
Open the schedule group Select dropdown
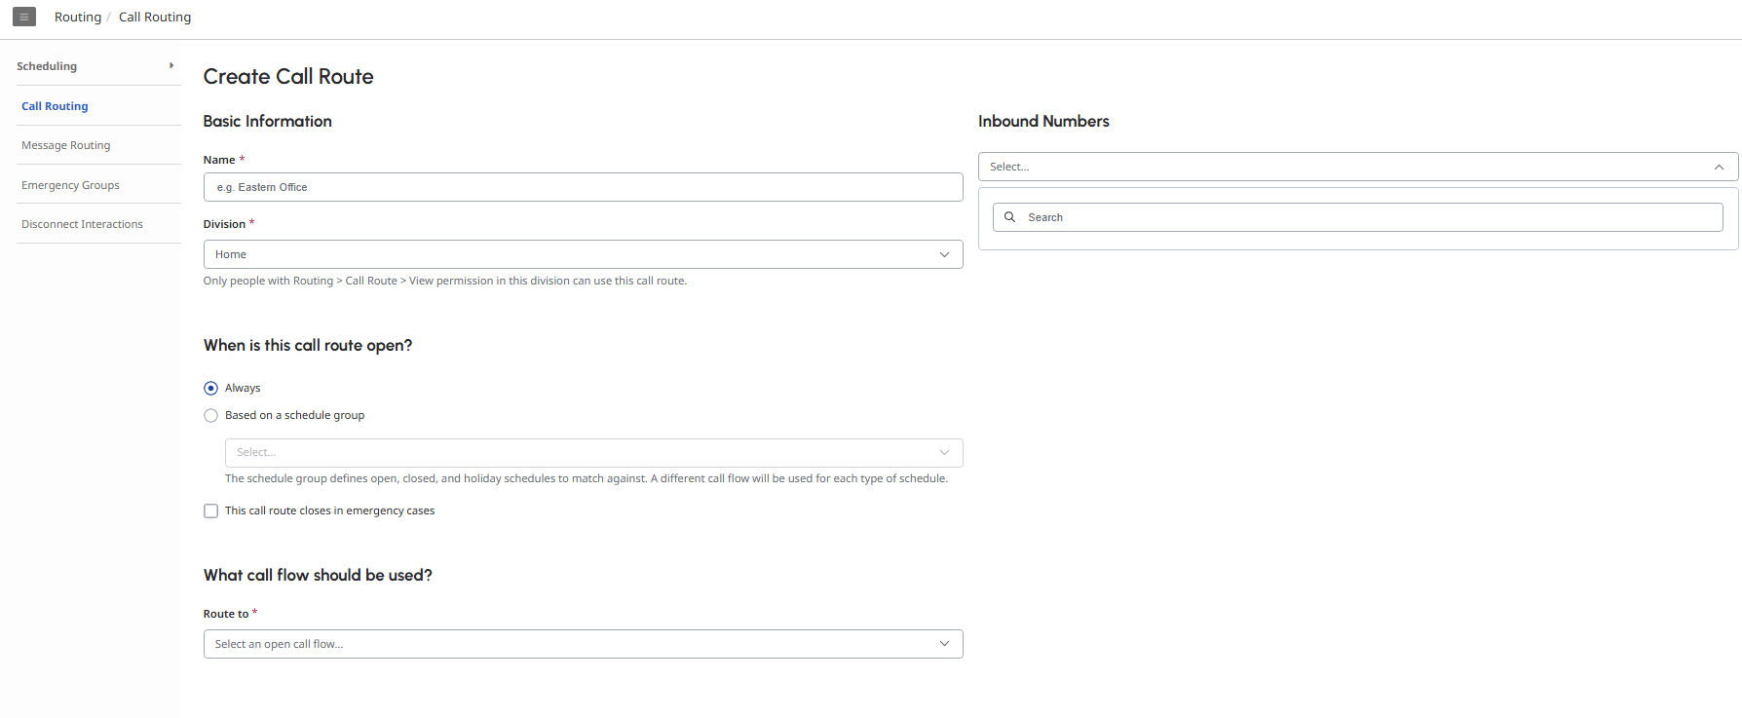(593, 453)
